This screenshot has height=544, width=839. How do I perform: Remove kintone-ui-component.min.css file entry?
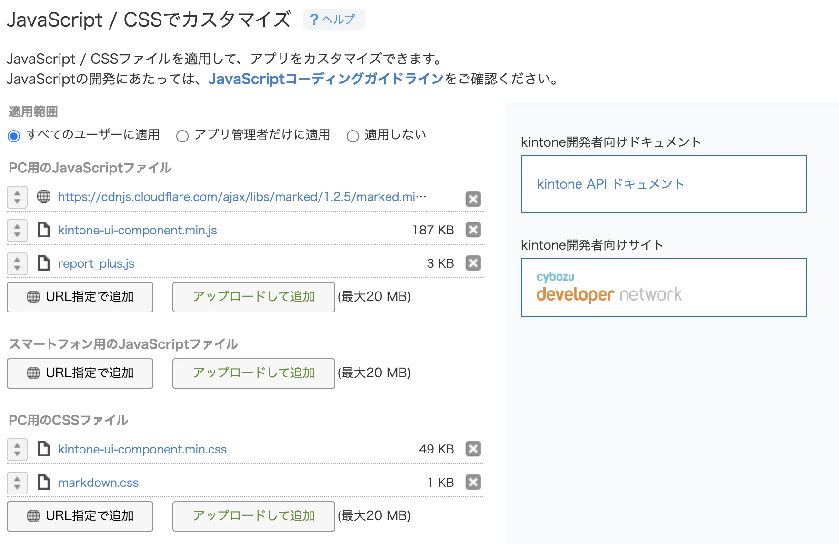click(473, 449)
